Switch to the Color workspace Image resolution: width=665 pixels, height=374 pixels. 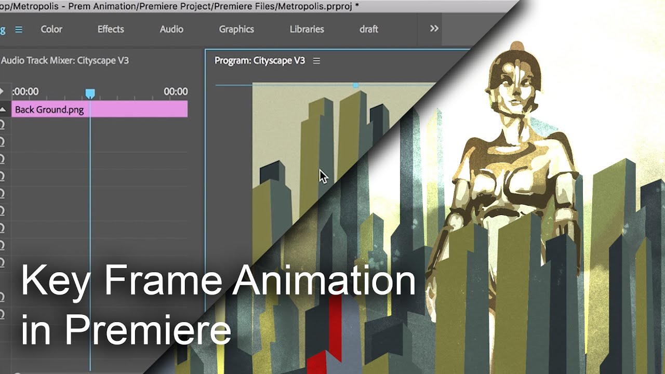point(51,29)
